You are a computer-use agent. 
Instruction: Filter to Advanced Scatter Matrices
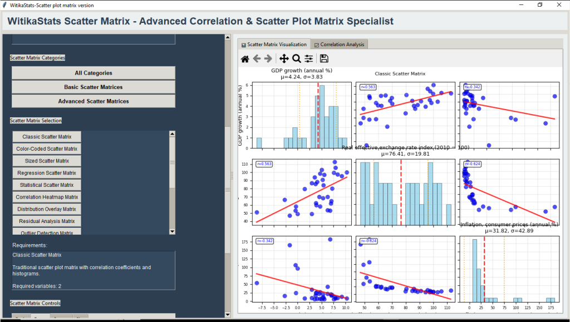pos(94,101)
